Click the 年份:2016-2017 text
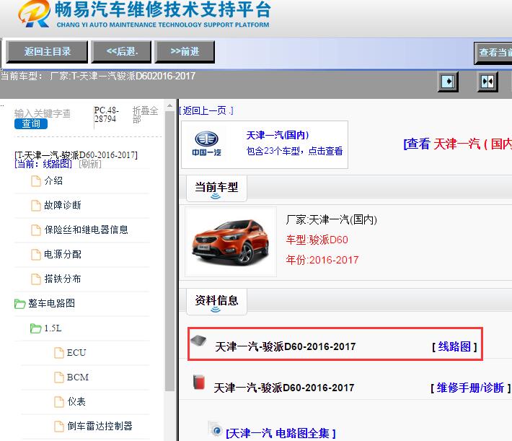Image resolution: width=512 pixels, height=441 pixels. coord(322,261)
